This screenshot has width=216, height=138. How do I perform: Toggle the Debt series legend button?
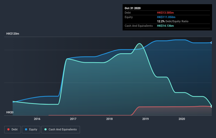click(x=12, y=130)
